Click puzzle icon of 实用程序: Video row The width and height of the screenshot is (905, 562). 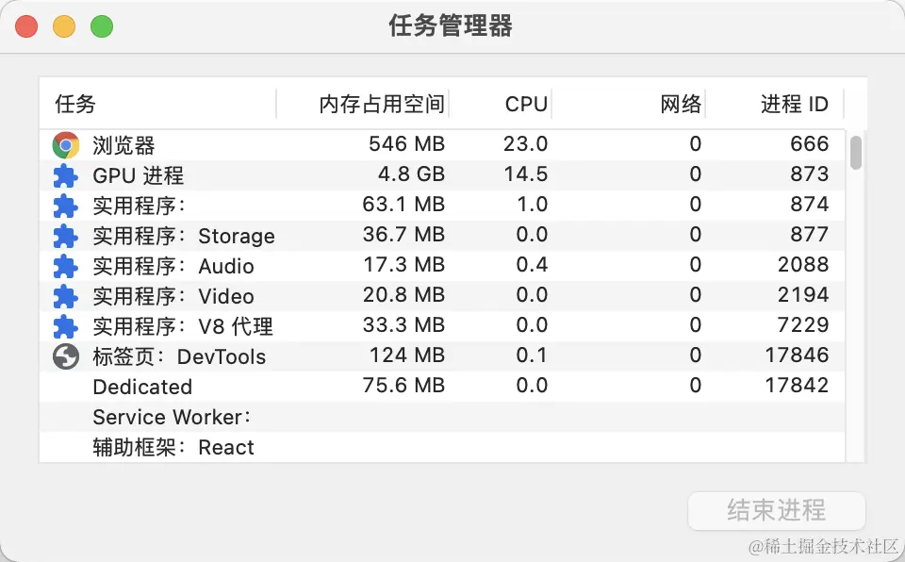[x=65, y=296]
